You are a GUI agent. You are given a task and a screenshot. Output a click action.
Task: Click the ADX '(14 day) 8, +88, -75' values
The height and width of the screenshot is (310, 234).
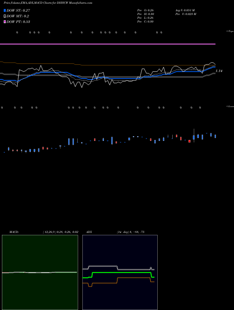pos(131,232)
